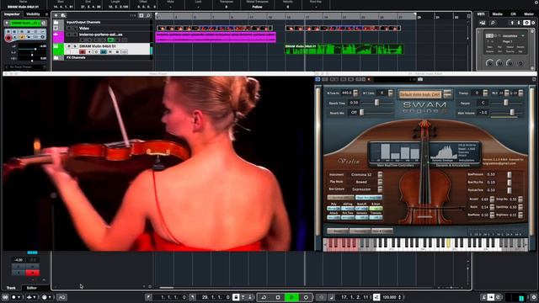The width and height of the screenshot is (539, 303).
Task: Switch to the Inspector tab
Action: [12, 14]
